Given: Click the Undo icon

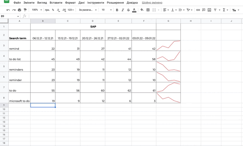Looking at the screenshot, I should point(8,10).
